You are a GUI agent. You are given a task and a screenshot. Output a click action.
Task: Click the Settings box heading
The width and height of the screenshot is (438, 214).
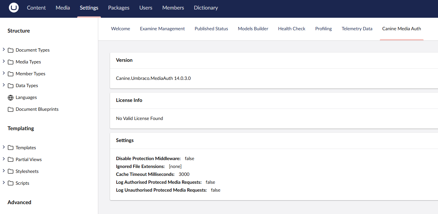[125, 140]
